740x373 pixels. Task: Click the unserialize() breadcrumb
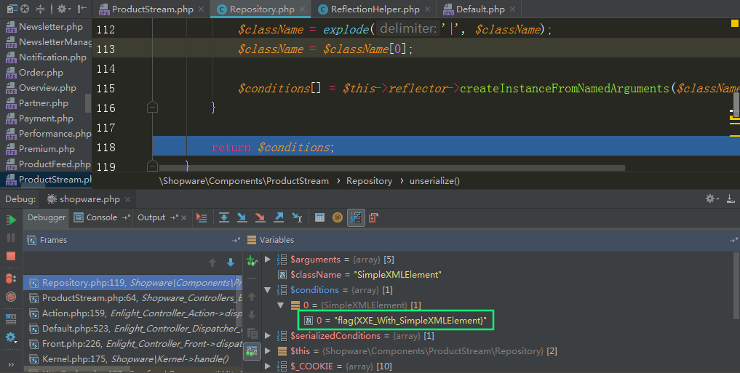click(434, 180)
